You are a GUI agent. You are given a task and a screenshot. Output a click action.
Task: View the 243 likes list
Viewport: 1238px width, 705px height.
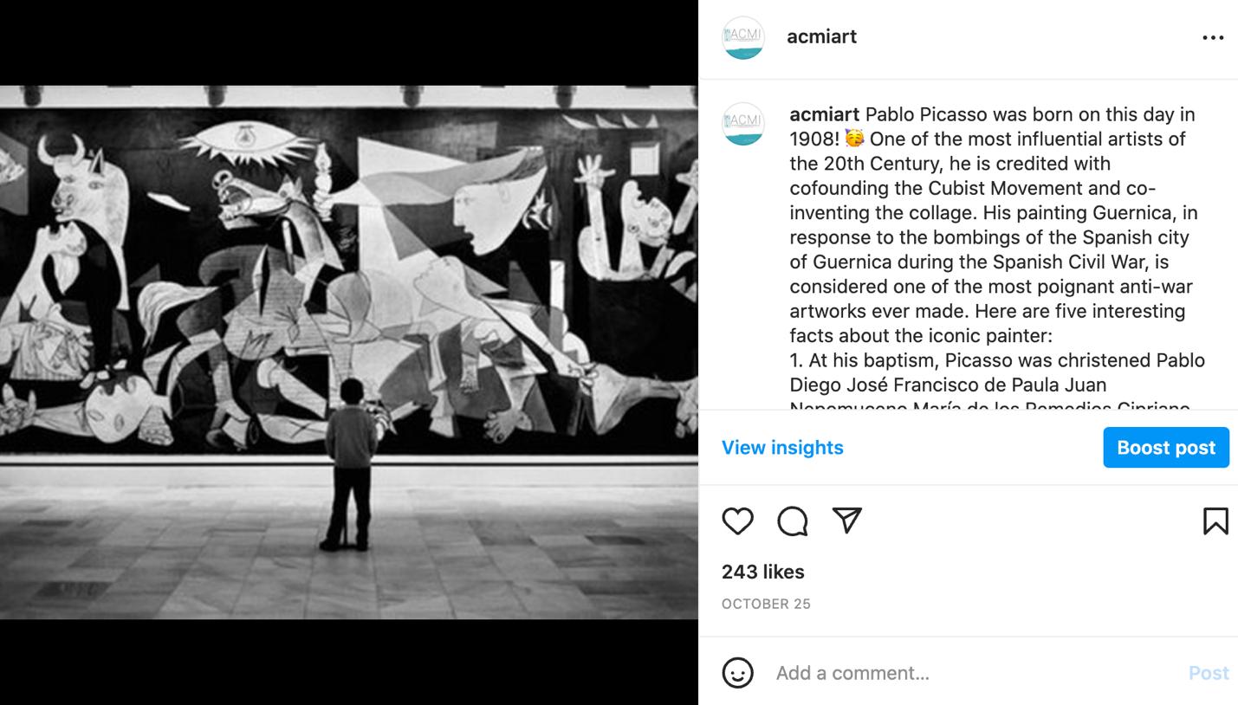coord(762,572)
